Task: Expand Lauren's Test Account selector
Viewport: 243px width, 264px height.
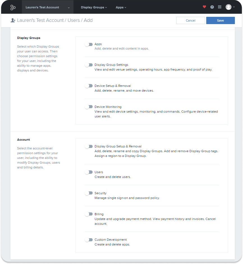Action: 47,7
